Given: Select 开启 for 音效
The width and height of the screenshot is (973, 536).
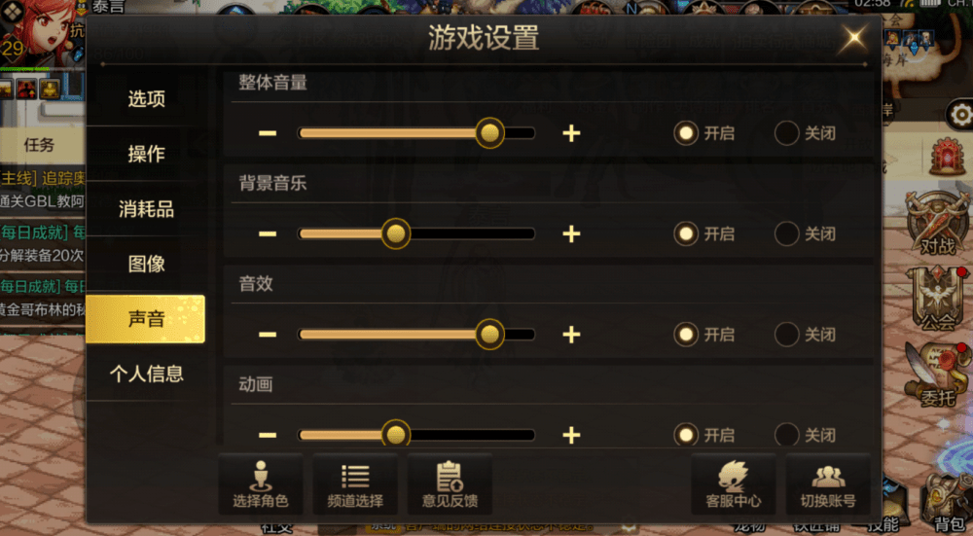Looking at the screenshot, I should [x=704, y=335].
